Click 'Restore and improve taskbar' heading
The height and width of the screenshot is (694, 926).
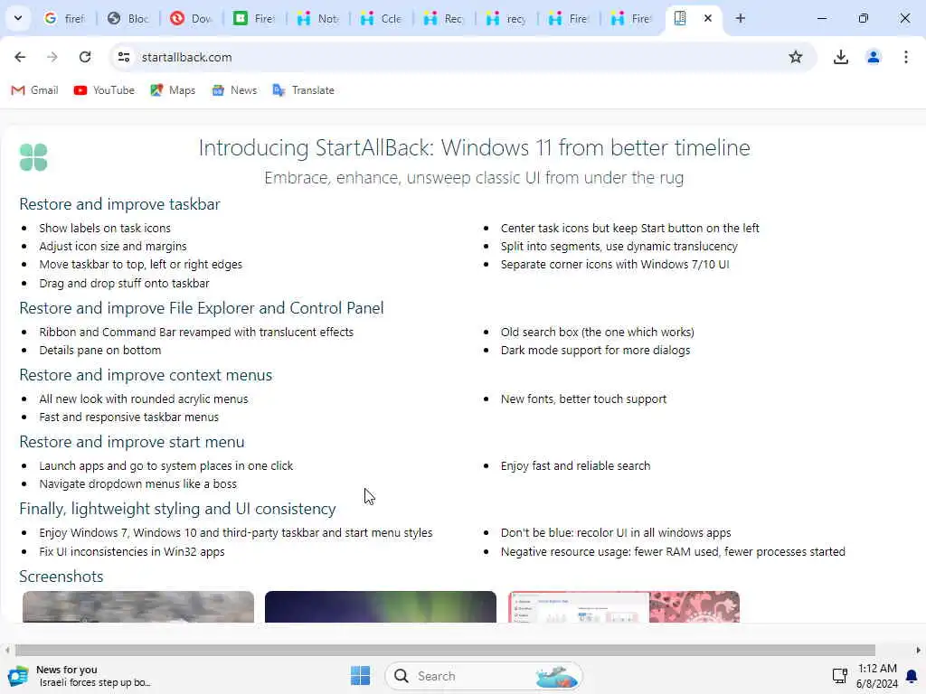click(x=119, y=204)
